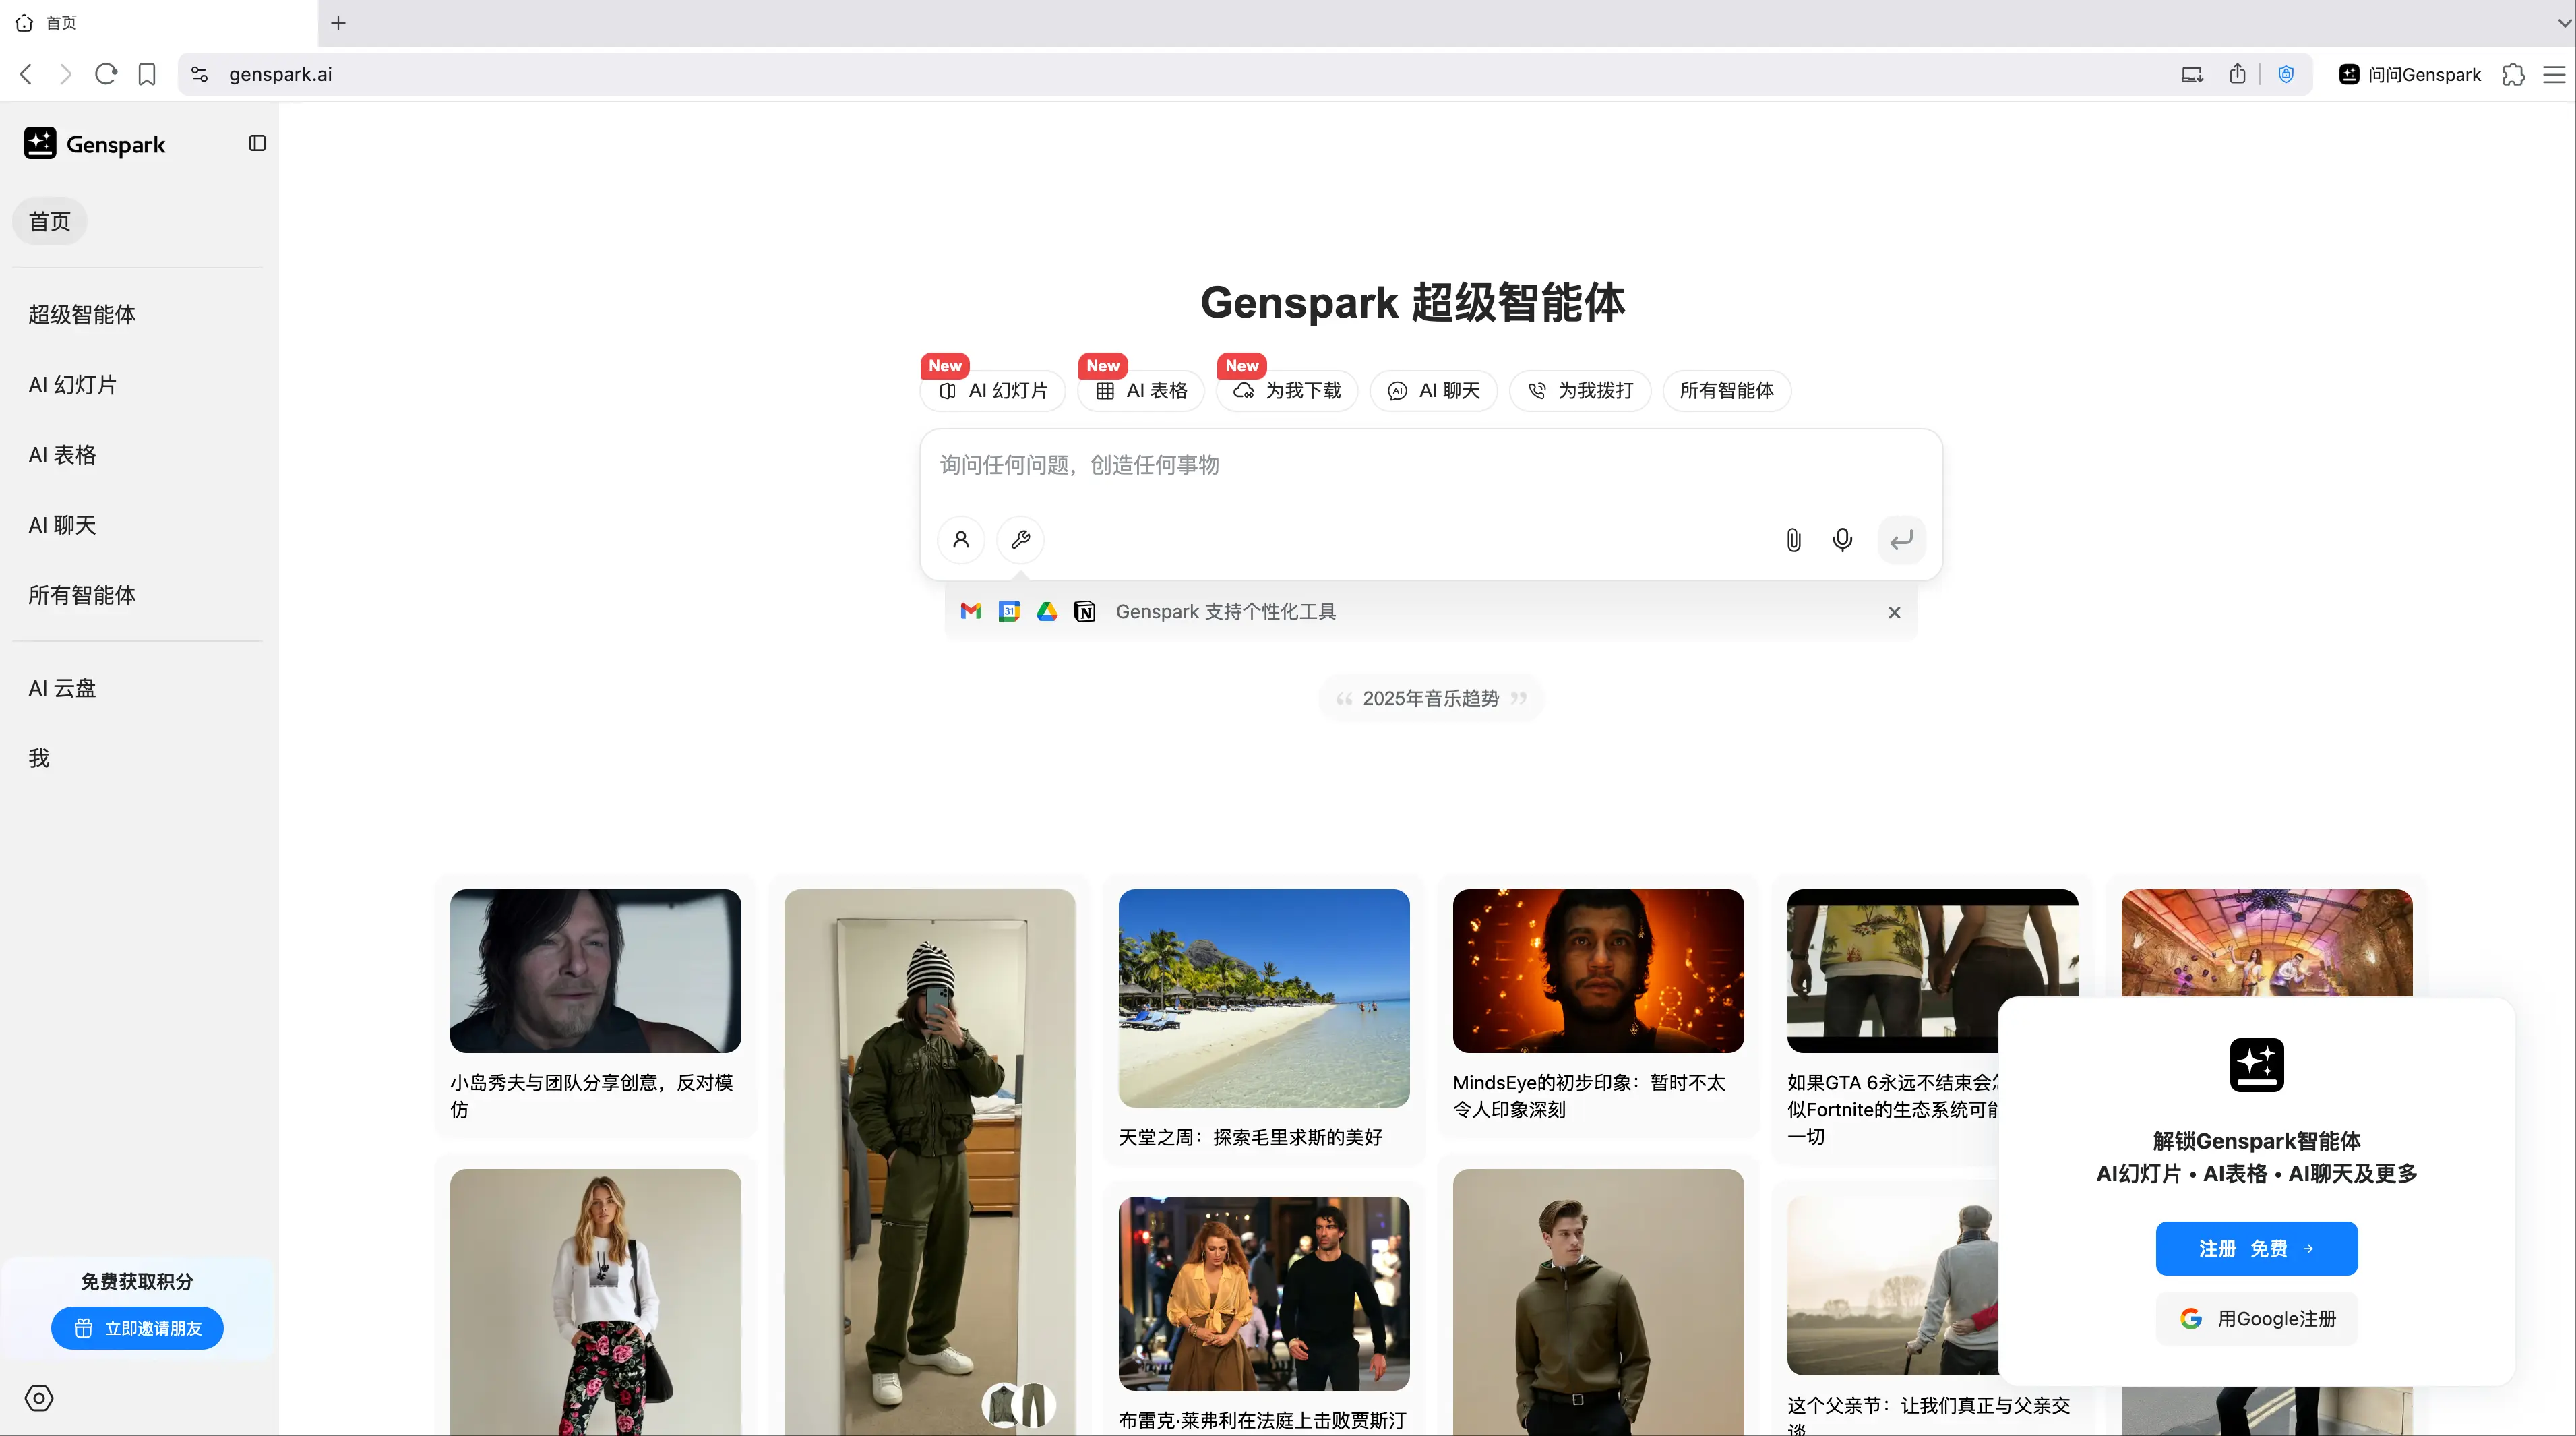
Task: Click the blue 注册 免费 button
Action: [x=2256, y=1248]
